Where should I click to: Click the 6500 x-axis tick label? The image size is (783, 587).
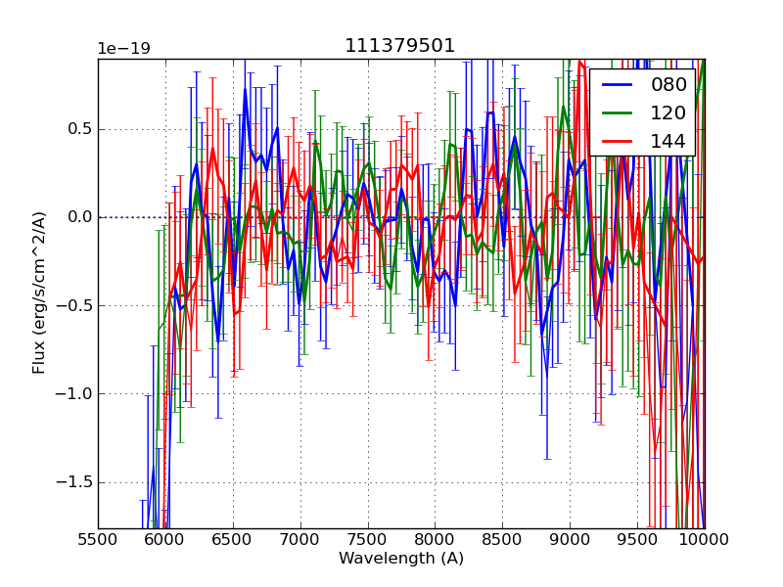pos(233,537)
